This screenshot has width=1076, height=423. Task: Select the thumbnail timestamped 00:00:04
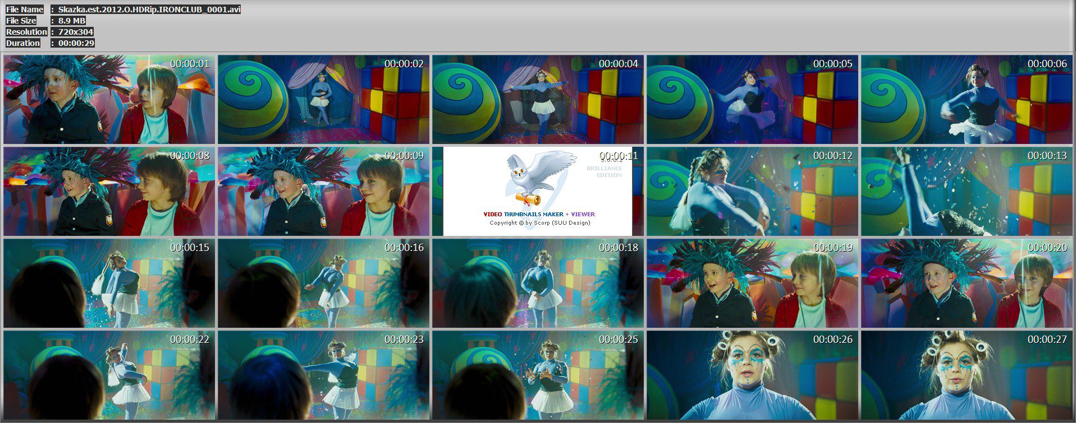[538, 99]
